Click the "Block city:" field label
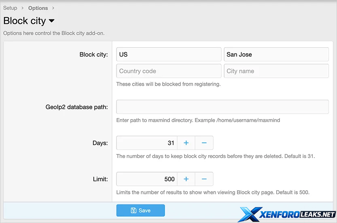This screenshot has width=337, height=223. click(x=93, y=55)
